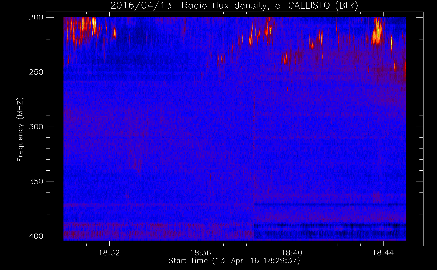Click the "Start Time (13-Apr-16 18:29:37)" label
Viewport: 437px width, 270px height.
tap(234, 261)
